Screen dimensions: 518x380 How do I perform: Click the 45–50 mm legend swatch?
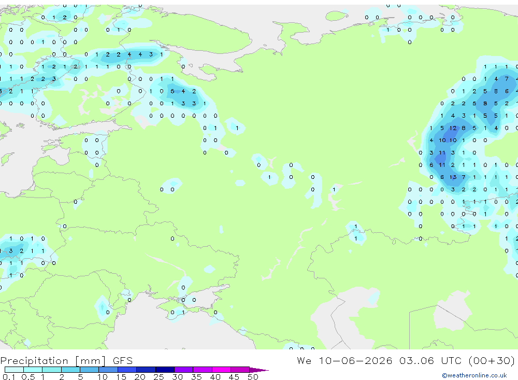(240, 370)
